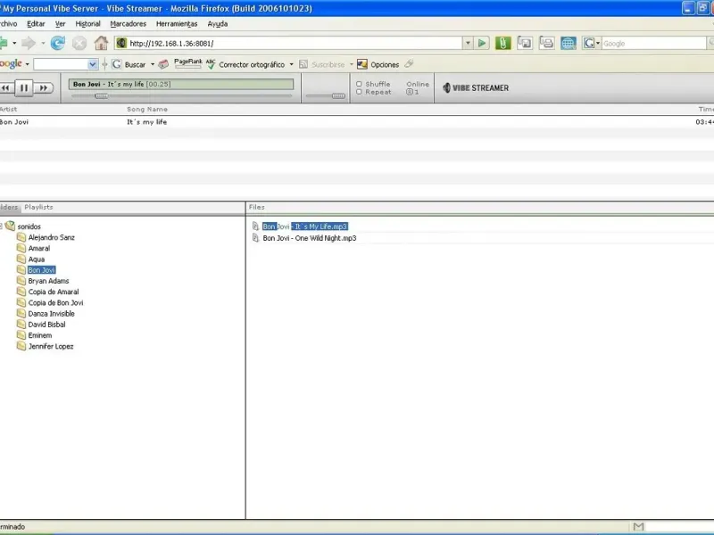Select the Copia de Amaral folder
This screenshot has width=714, height=535.
[x=54, y=292]
